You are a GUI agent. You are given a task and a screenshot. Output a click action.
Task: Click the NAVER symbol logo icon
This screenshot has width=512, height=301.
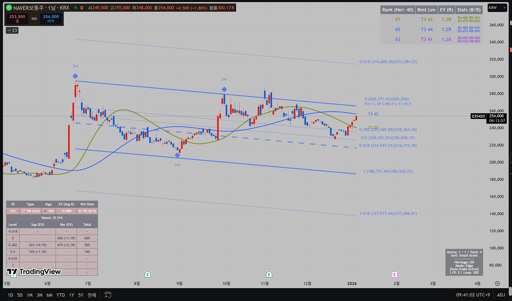[x=9, y=8]
